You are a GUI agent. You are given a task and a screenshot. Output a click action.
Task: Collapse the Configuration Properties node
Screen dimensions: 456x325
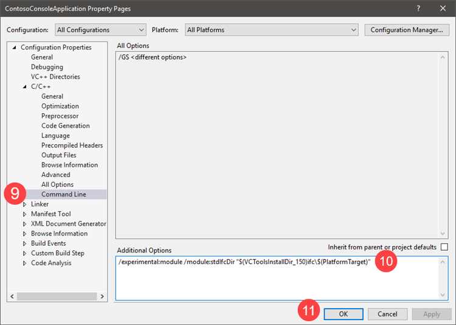coord(14,47)
